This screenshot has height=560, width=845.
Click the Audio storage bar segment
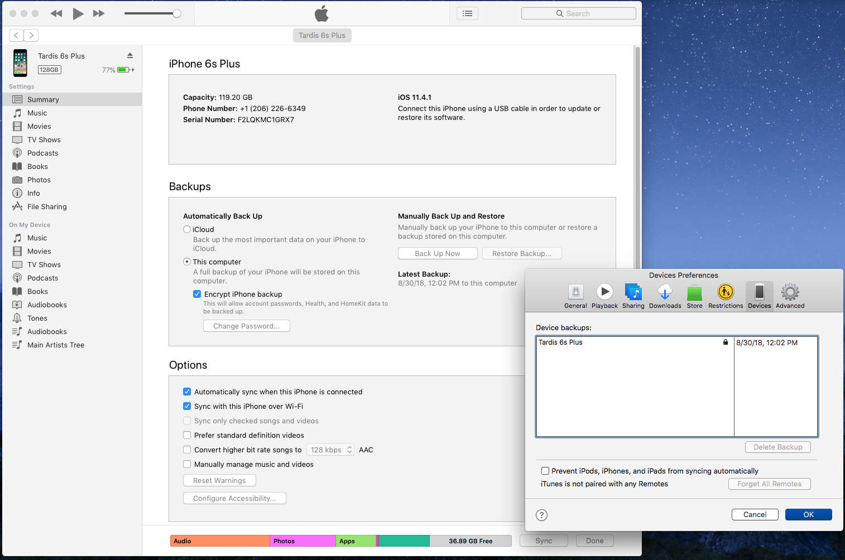220,540
